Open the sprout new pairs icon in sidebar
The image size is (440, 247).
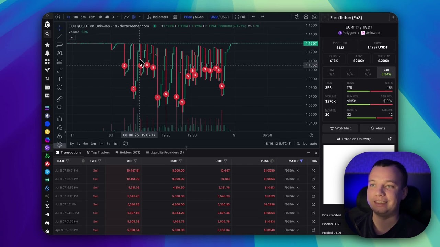click(47, 70)
